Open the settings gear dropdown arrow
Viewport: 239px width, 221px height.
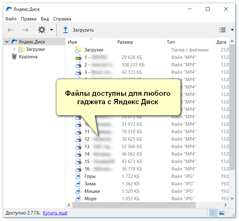51,30
